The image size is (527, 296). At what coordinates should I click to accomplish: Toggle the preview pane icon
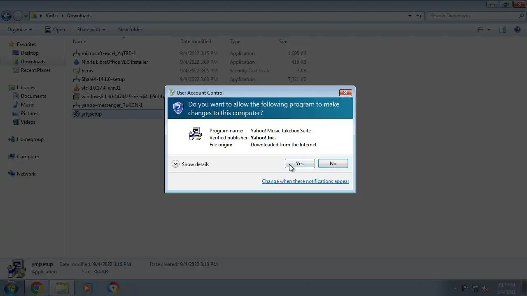(x=503, y=30)
